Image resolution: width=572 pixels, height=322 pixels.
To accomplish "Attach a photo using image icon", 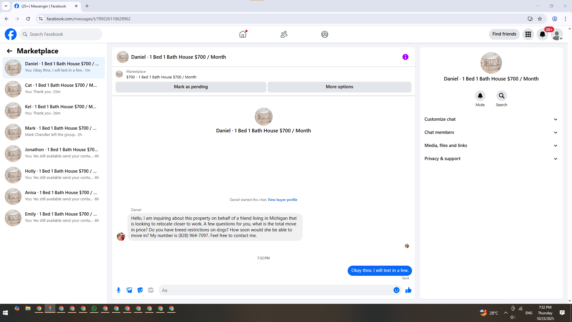I will (x=129, y=290).
